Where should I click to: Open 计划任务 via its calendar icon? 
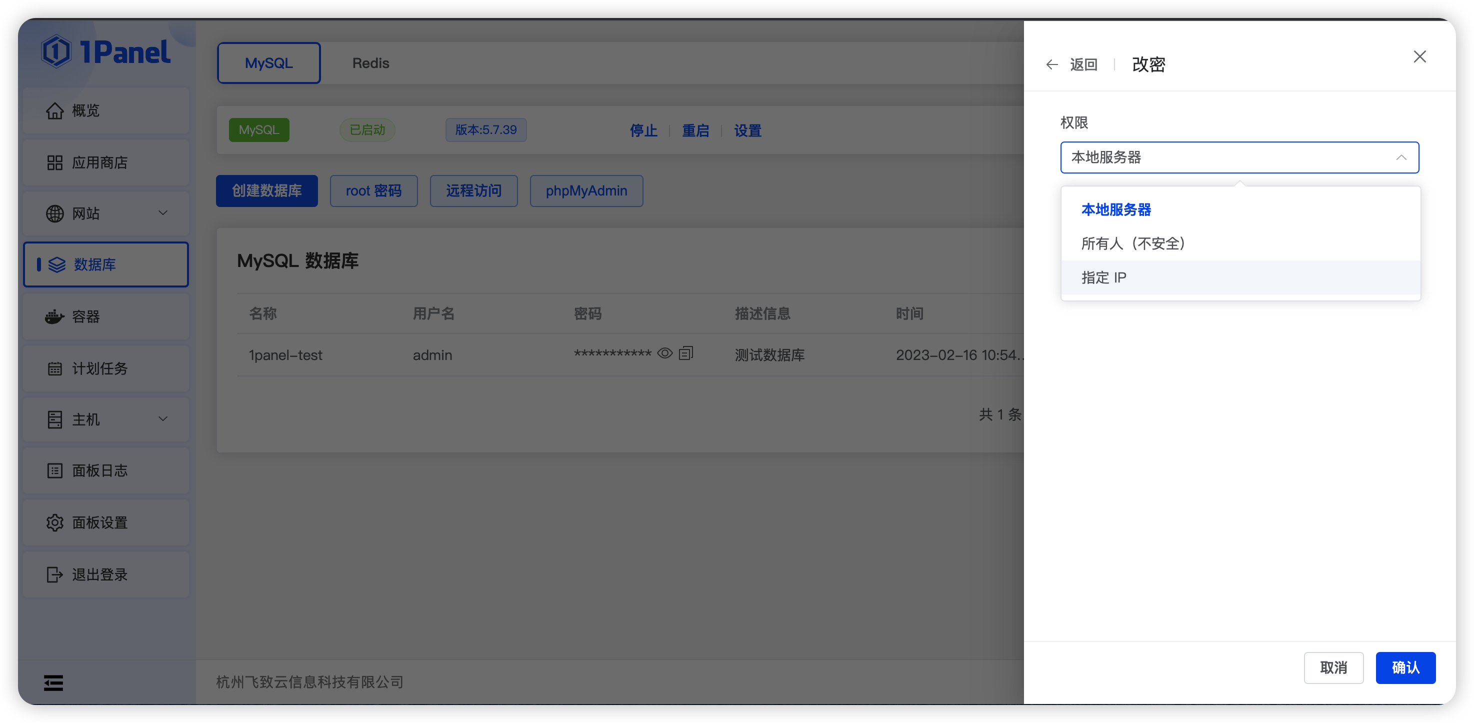click(55, 368)
